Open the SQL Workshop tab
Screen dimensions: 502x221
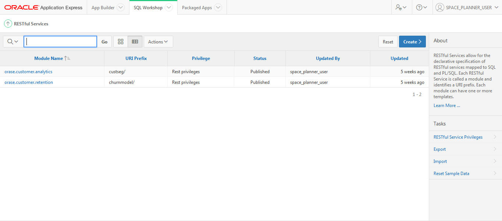click(x=148, y=7)
